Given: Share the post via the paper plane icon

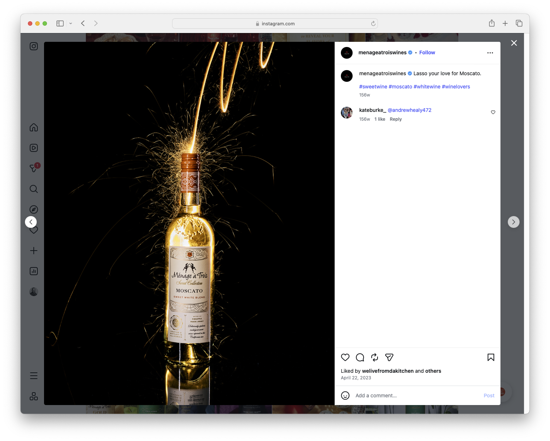Looking at the screenshot, I should pos(389,357).
